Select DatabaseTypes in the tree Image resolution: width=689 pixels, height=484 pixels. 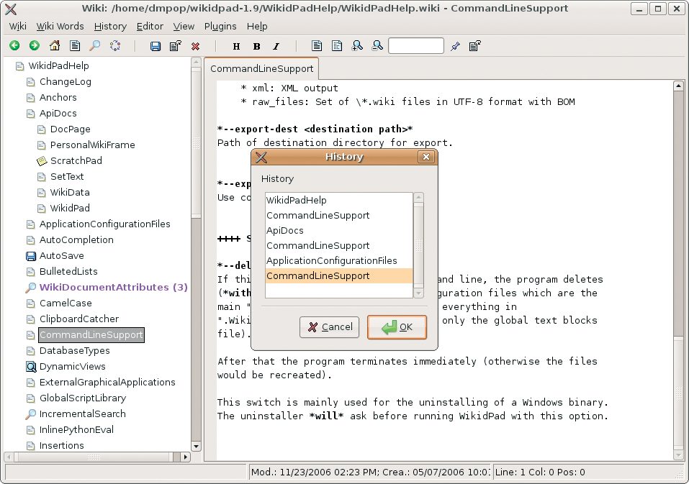(75, 351)
